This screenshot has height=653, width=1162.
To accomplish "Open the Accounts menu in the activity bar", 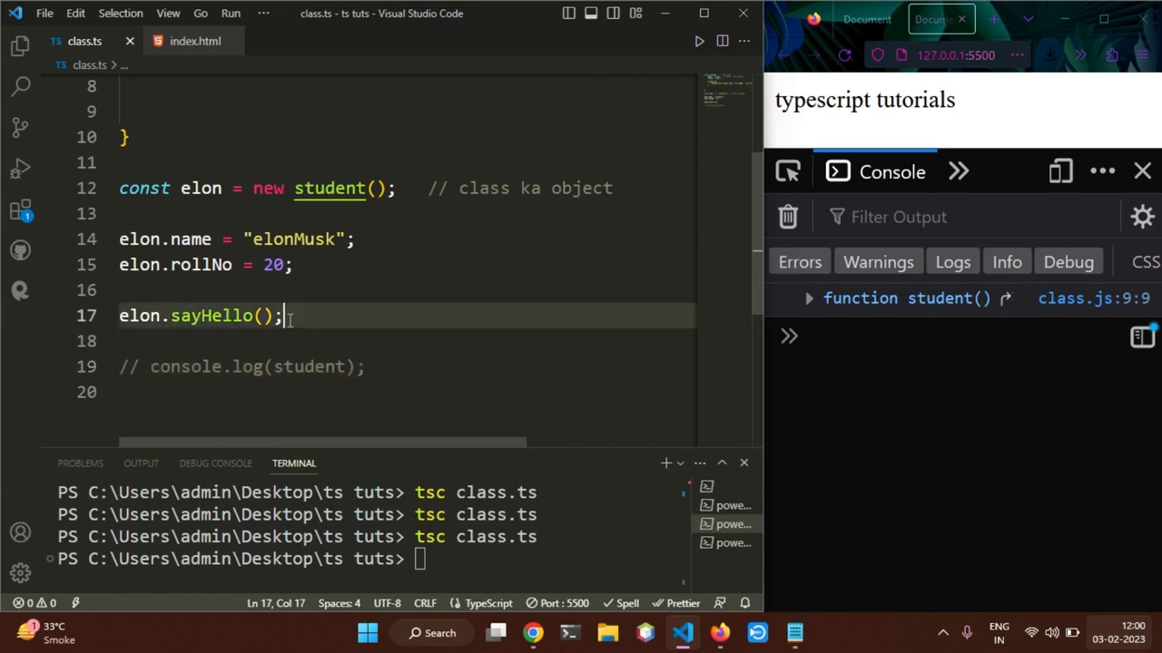I will (x=20, y=532).
